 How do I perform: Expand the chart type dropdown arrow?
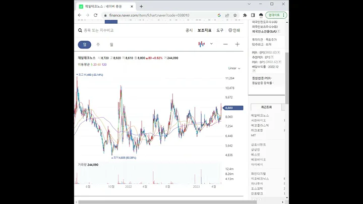pos(211,43)
